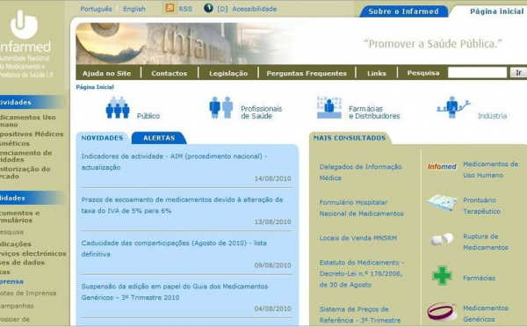The image size is (527, 327).
Task: Open Sistema de Preços de Referência link
Action: click(360, 315)
